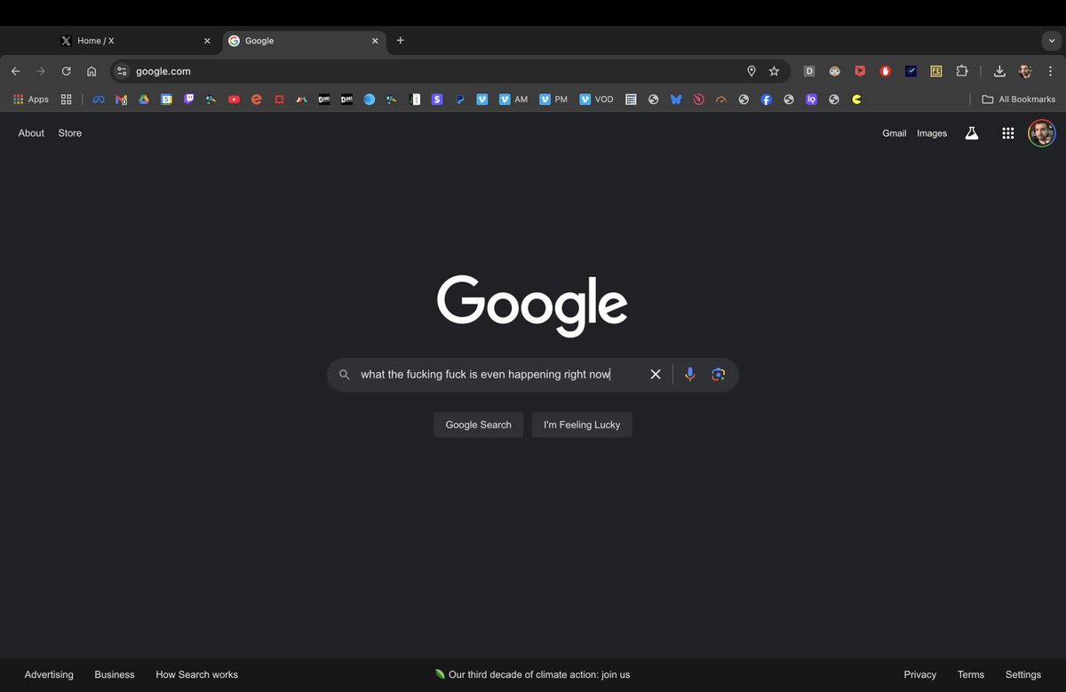Screen dimensions: 1066x692
Task: Open the Vimeo PM bookmark
Action: click(x=553, y=99)
